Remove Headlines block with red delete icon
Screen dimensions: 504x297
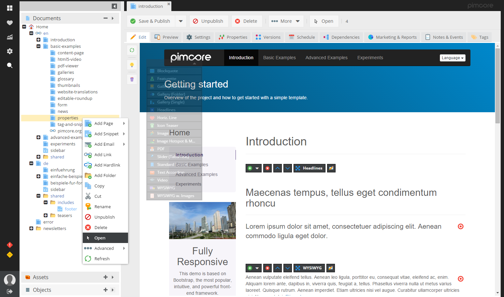pyautogui.click(x=267, y=168)
